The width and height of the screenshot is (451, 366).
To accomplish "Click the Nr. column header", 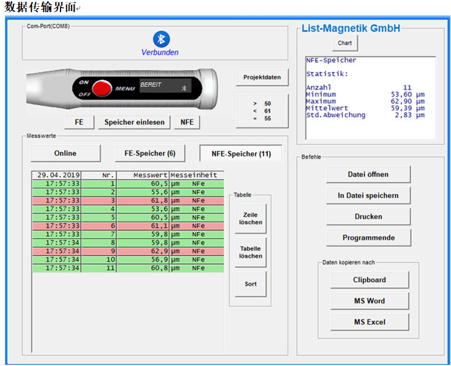I will pos(99,175).
